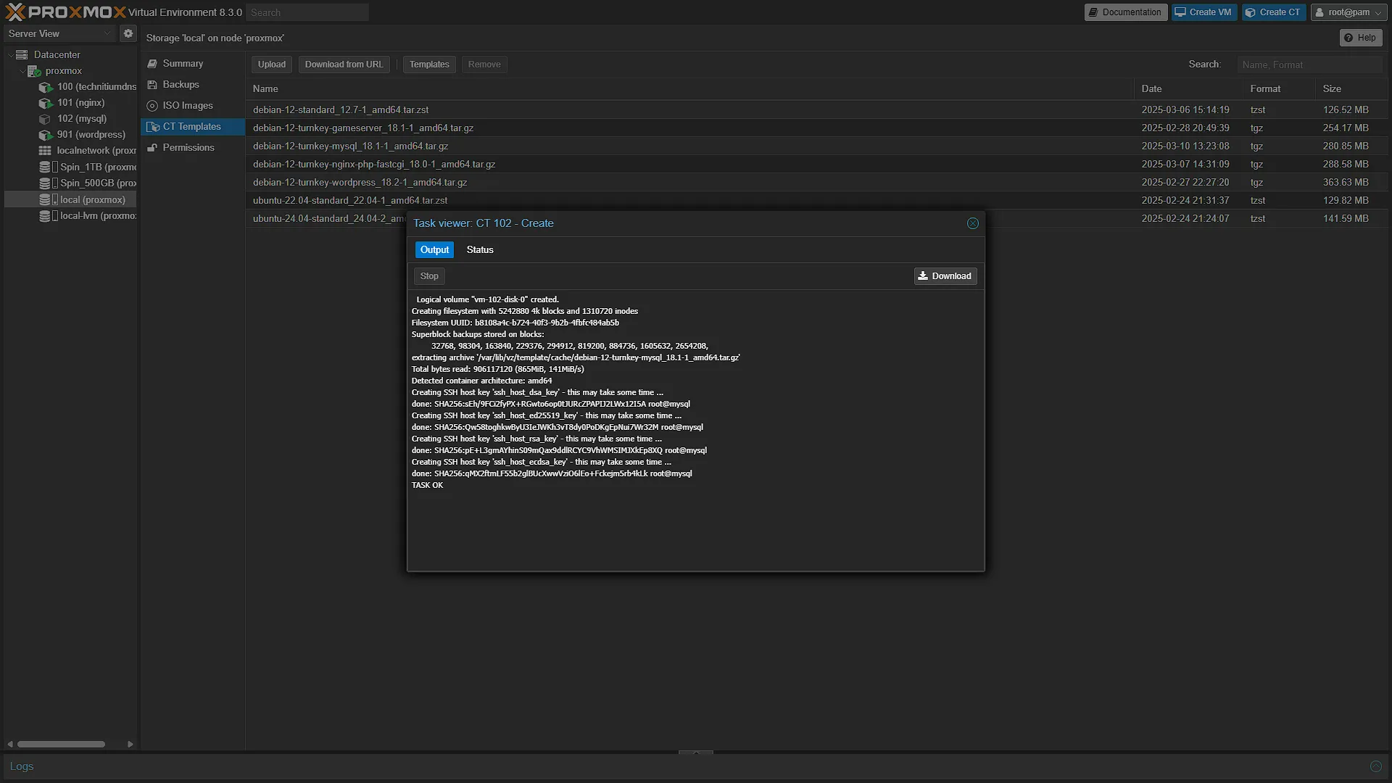Focus the Name, Format search field
This screenshot has height=783, width=1392.
1309,65
